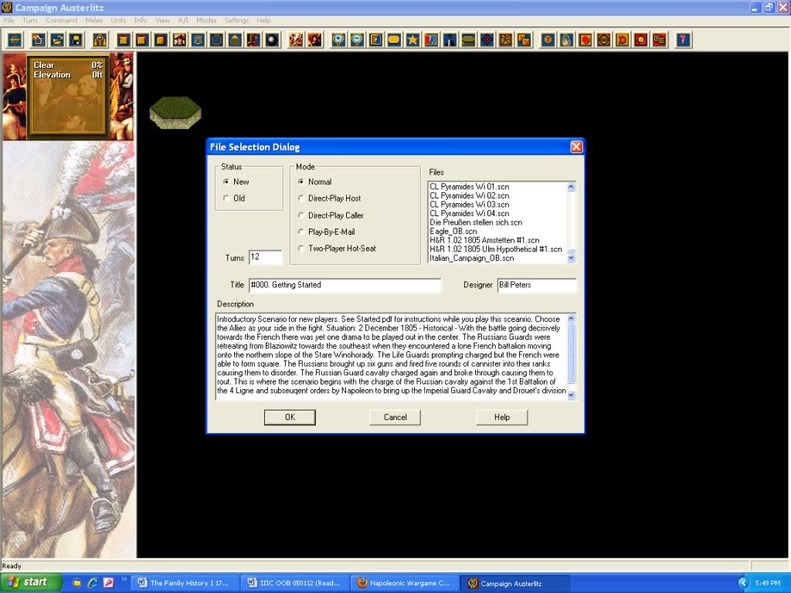Click the two overlapping squares icon
This screenshot has height=593, width=791.
(x=525, y=40)
